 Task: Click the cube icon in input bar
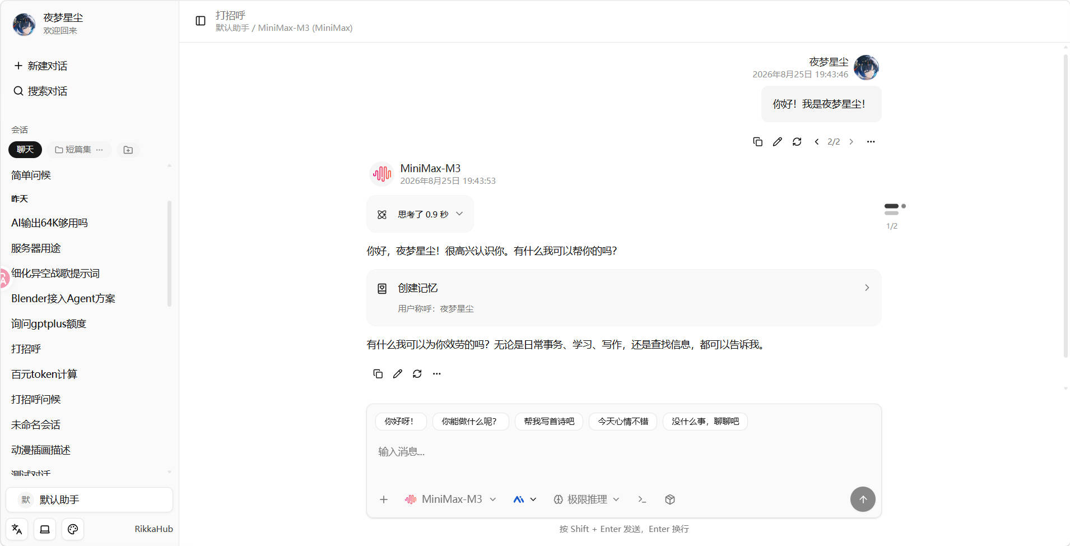669,499
